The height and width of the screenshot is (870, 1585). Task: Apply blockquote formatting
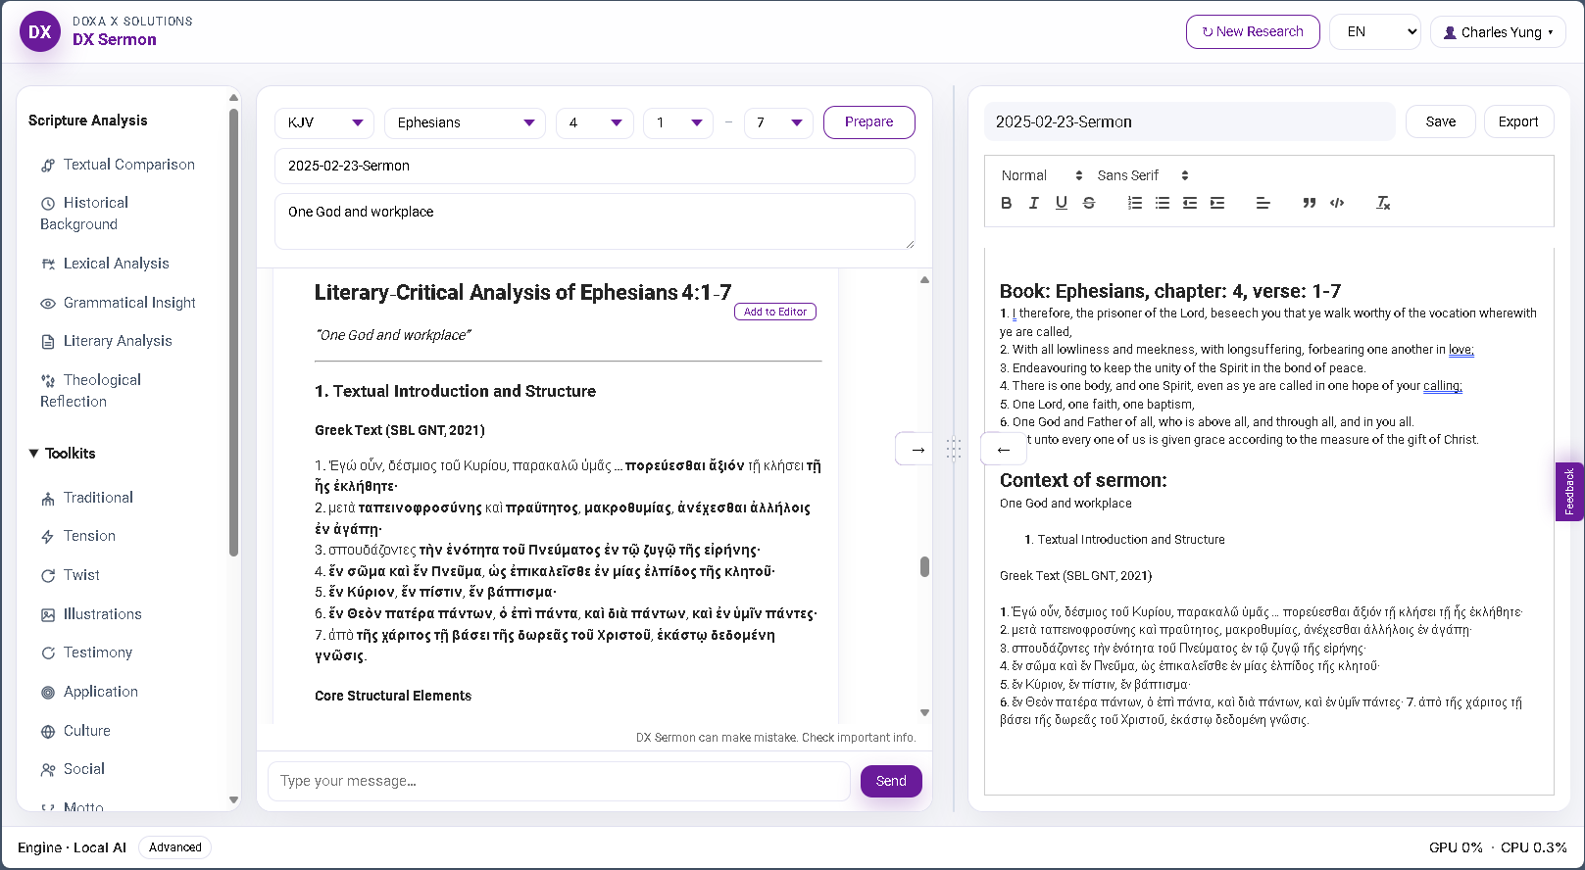point(1309,203)
